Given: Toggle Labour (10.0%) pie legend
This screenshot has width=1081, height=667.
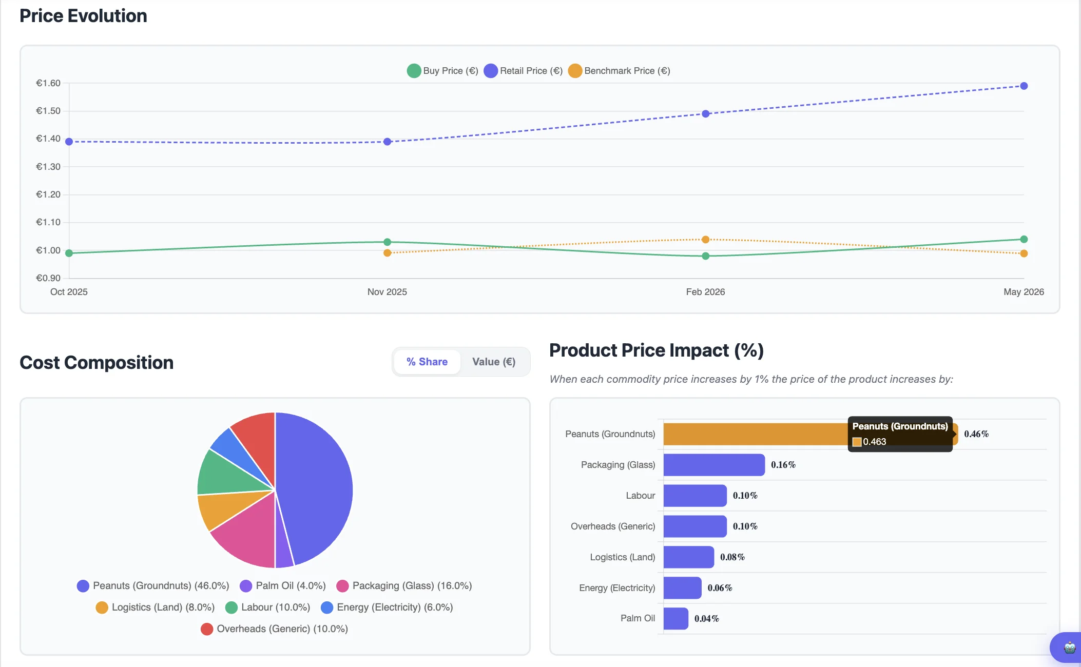Looking at the screenshot, I should 268,607.
